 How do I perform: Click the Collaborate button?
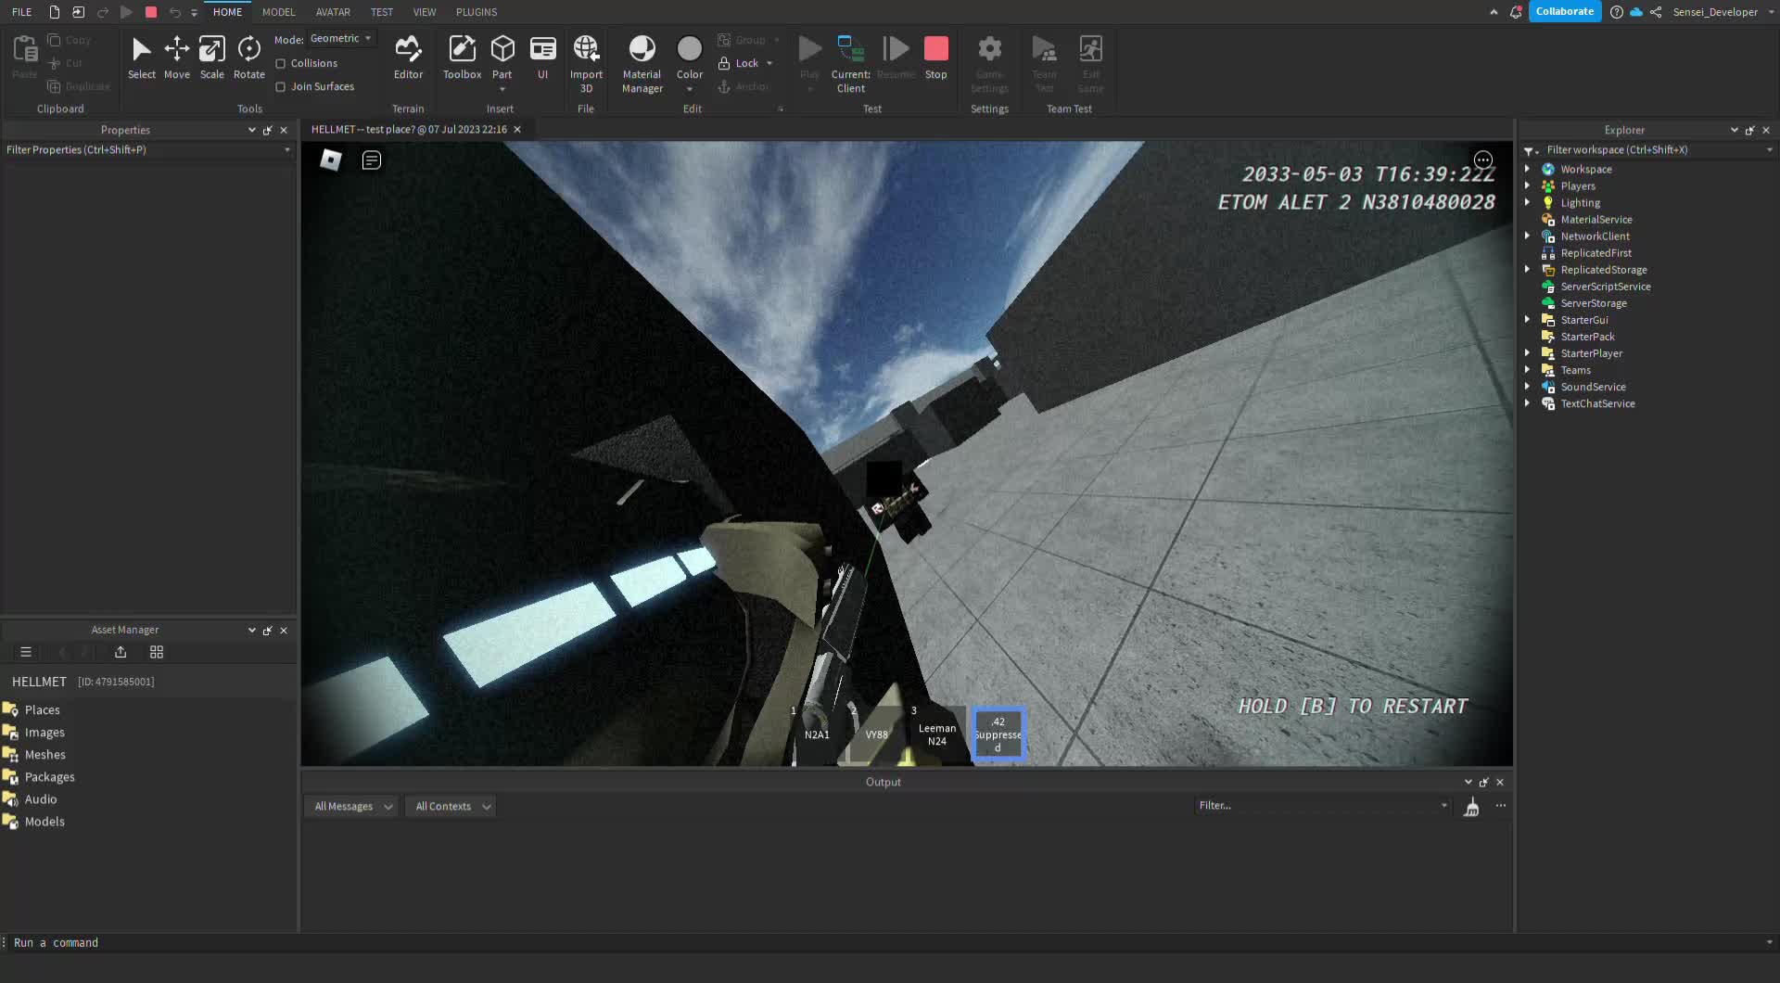[1564, 12]
